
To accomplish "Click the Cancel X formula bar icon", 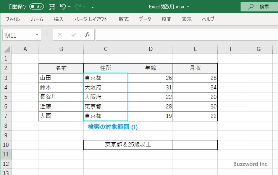I will click(x=60, y=35).
